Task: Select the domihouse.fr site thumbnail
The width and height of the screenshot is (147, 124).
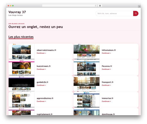Action: coord(86,112)
